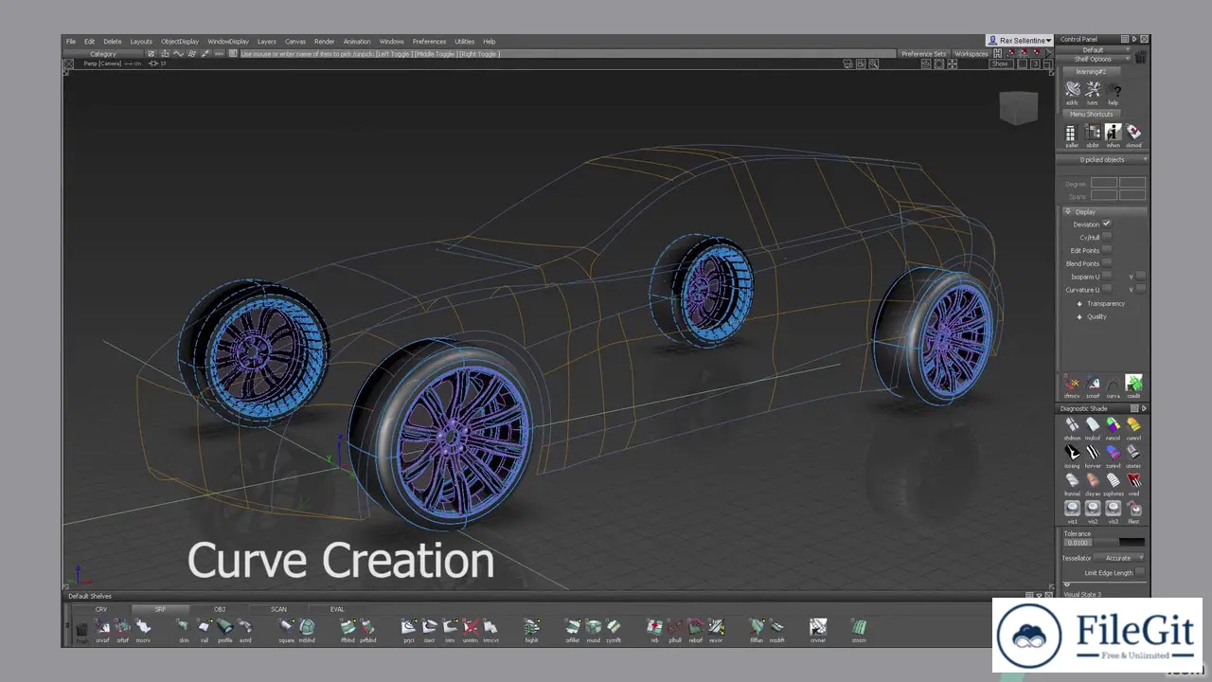Screen dimensions: 1212x682
Task: Enable the Curvature V checkbox
Action: (x=1140, y=289)
